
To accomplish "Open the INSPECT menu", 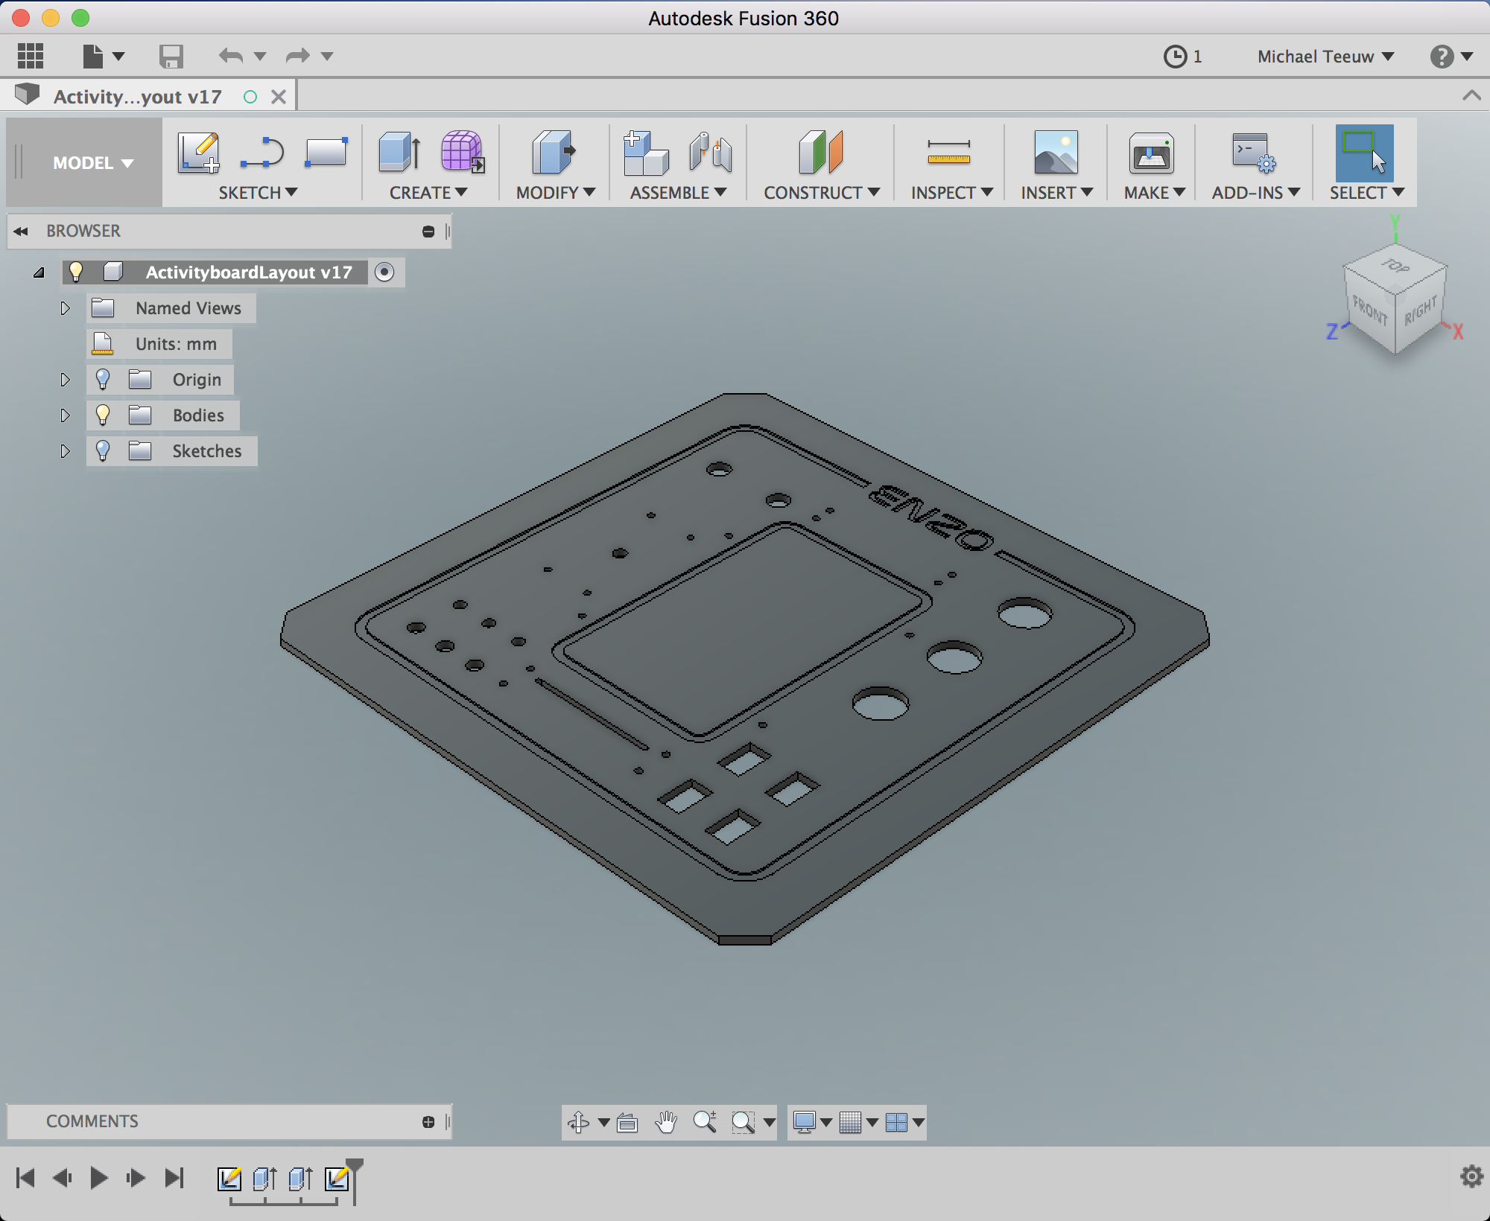I will (951, 193).
